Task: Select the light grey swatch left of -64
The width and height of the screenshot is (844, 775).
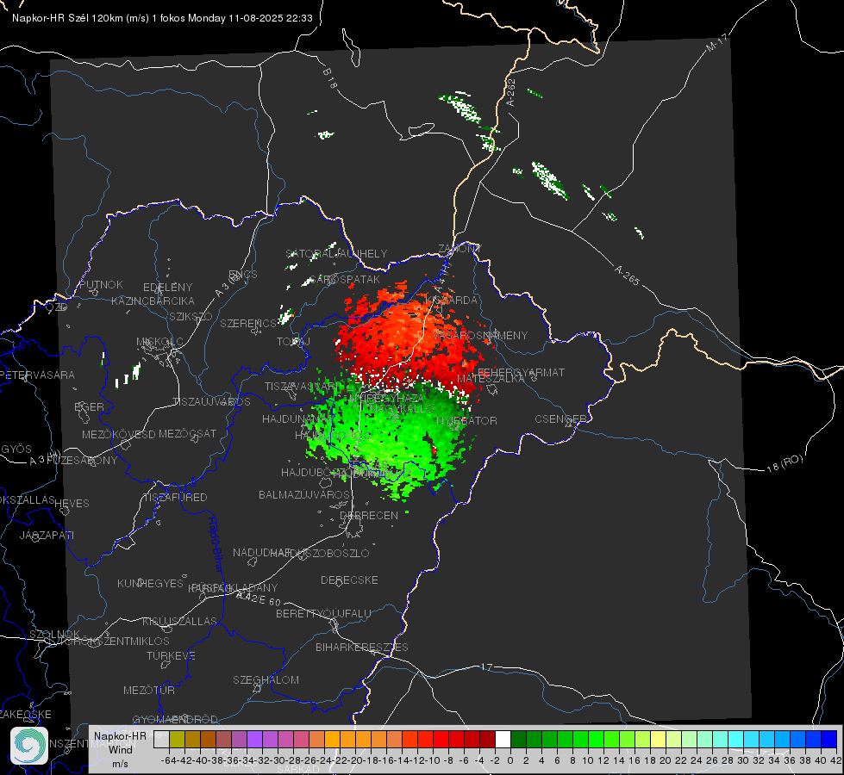Action: point(161,739)
